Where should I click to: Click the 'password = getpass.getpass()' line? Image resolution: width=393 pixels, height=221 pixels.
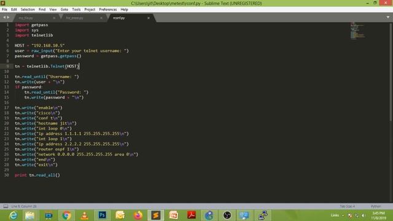pos(48,56)
